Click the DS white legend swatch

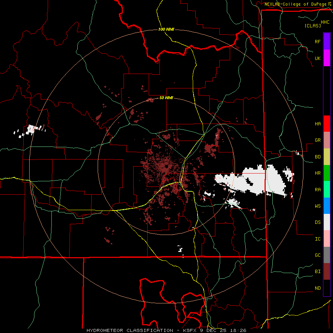click(x=327, y=222)
